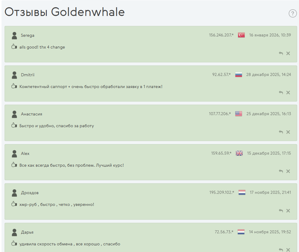Click the Russian flag on Dmitrii's review

point(238,74)
